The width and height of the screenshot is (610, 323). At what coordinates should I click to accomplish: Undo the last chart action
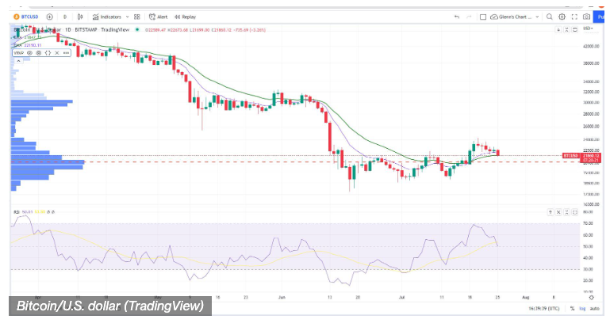click(457, 17)
